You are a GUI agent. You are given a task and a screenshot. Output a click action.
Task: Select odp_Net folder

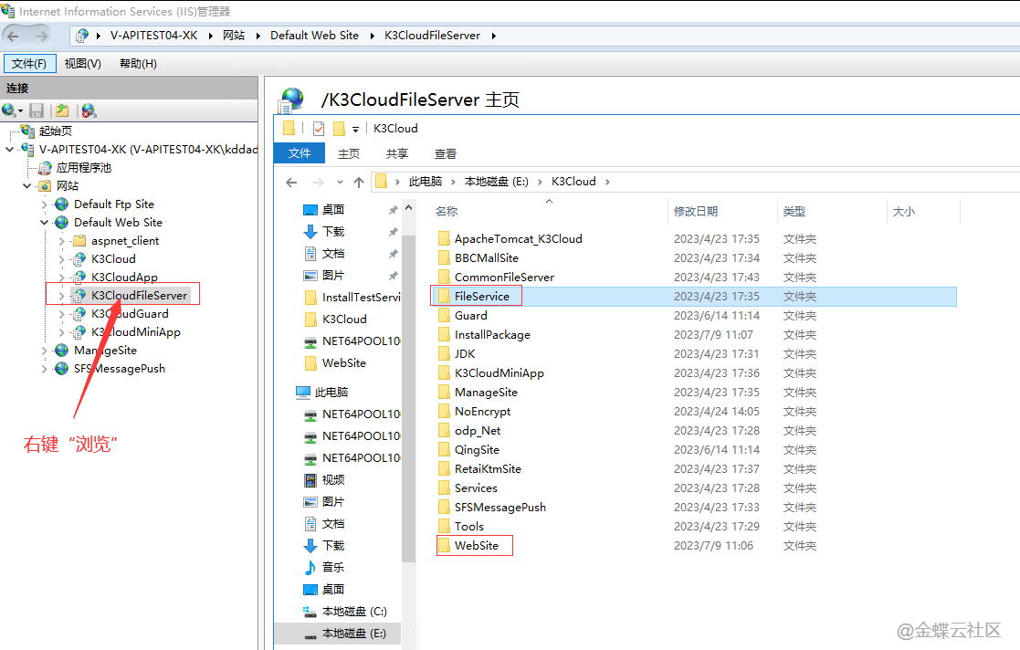tap(478, 431)
